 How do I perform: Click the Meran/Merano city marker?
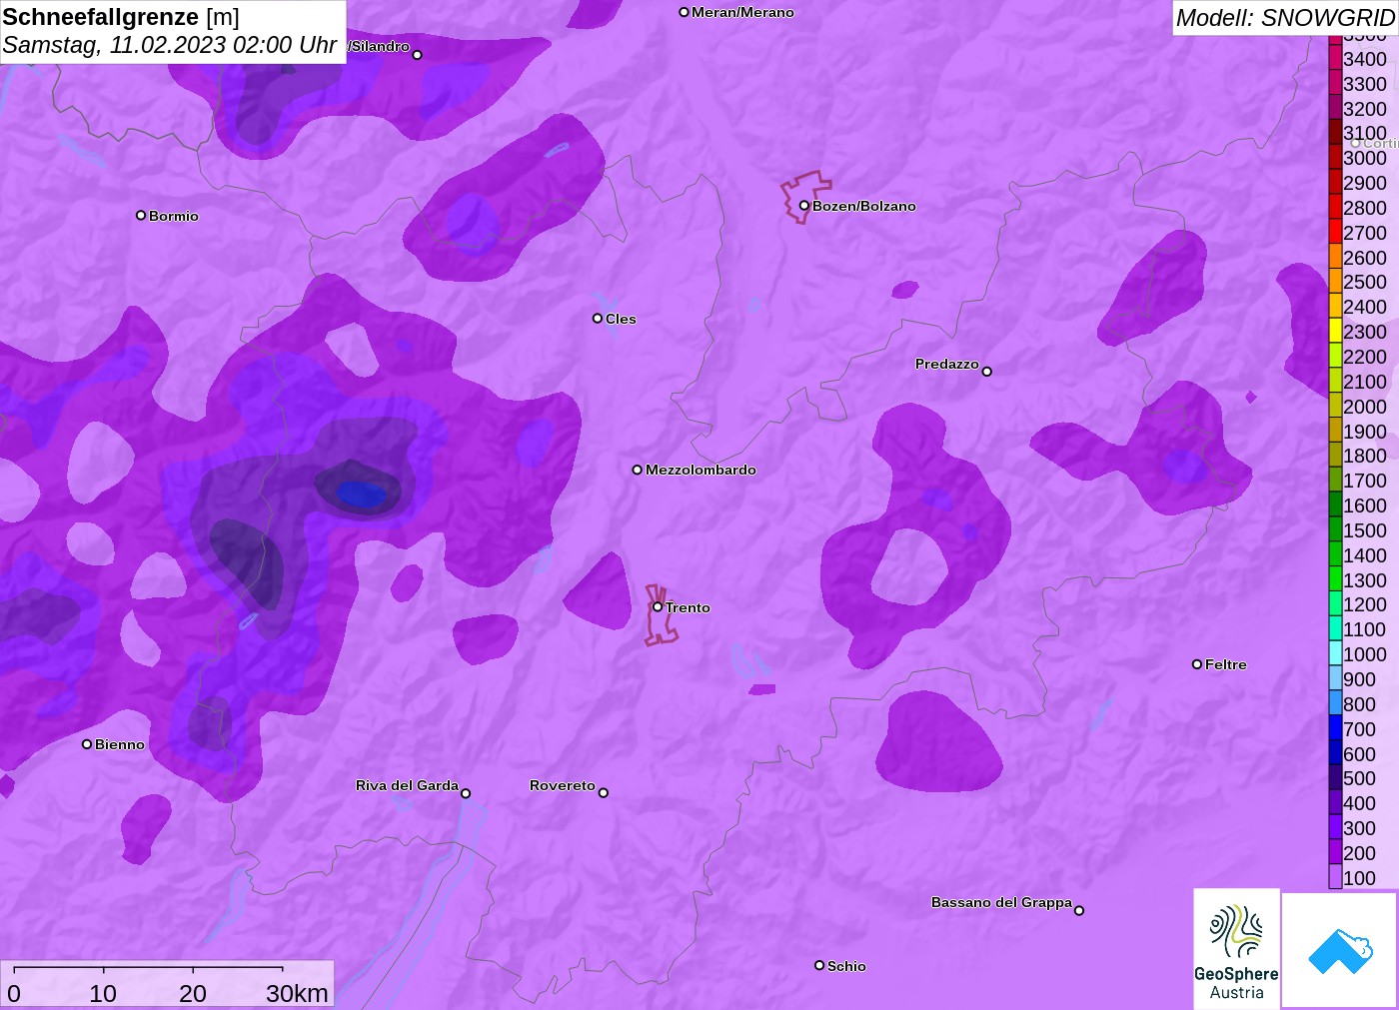click(x=685, y=12)
